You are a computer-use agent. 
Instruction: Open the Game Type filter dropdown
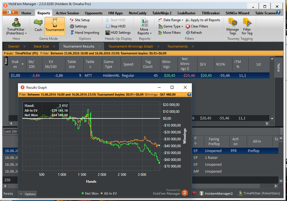click(x=171, y=26)
